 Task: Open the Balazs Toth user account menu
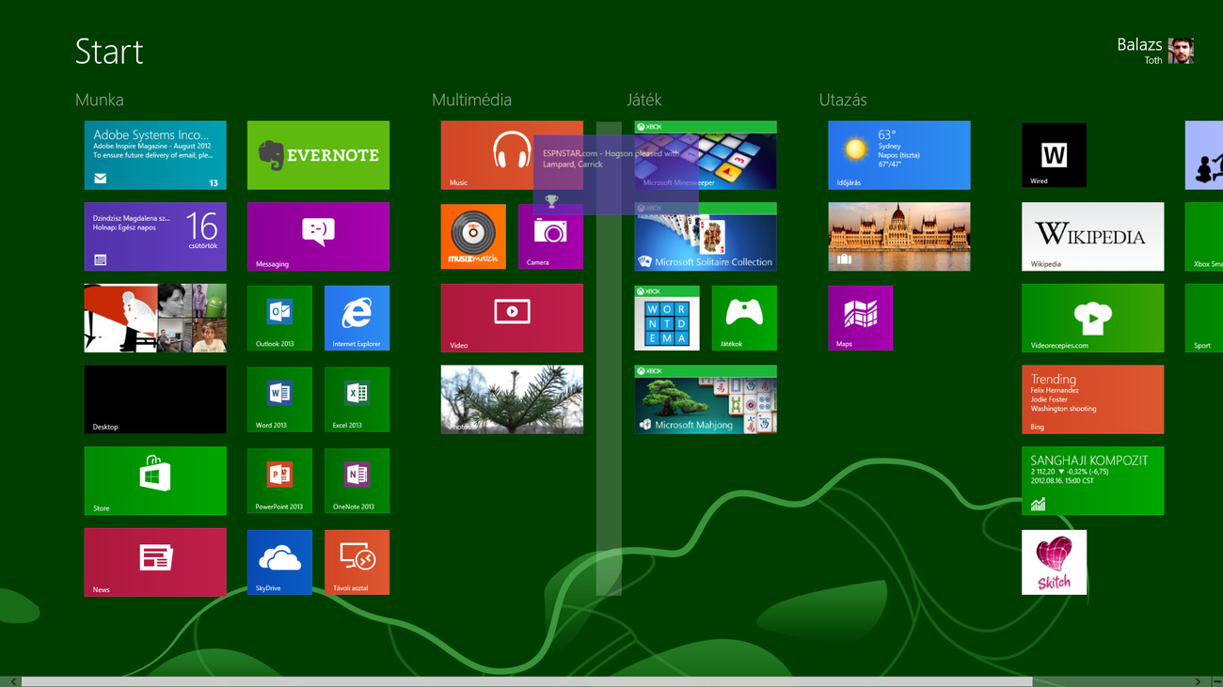[1155, 51]
